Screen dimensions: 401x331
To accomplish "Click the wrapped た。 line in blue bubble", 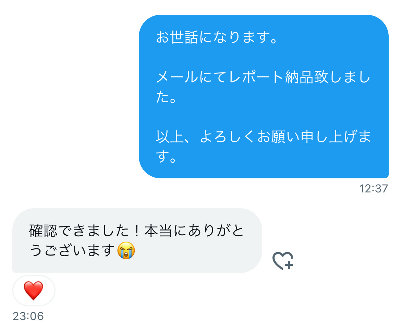I will click(x=167, y=97).
